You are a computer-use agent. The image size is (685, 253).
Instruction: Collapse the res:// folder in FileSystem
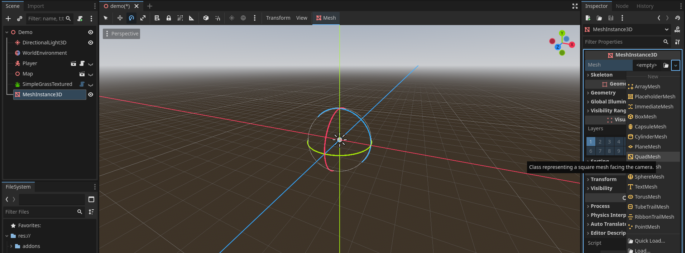(x=7, y=236)
